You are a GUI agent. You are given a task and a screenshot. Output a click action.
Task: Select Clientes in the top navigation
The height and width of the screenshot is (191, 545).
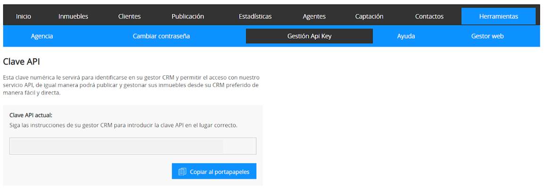129,16
